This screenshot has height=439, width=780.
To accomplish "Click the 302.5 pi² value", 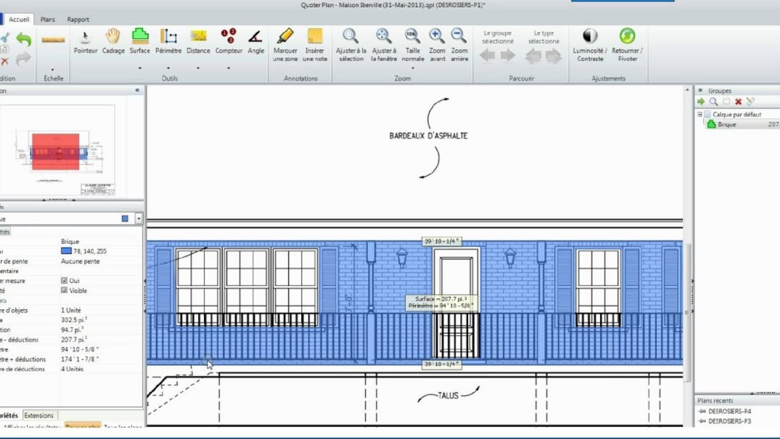I will (x=74, y=320).
